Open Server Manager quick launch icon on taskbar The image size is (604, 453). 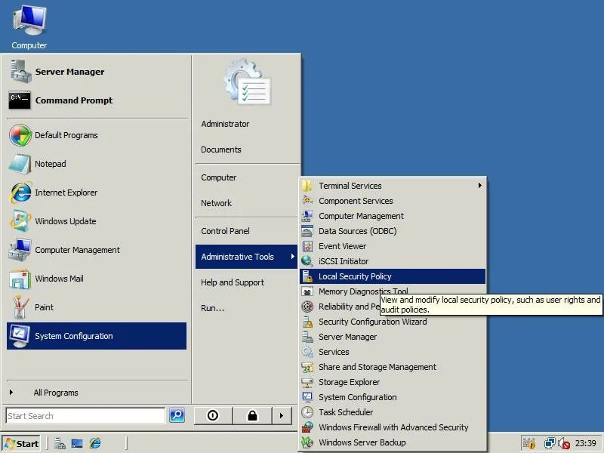60,444
